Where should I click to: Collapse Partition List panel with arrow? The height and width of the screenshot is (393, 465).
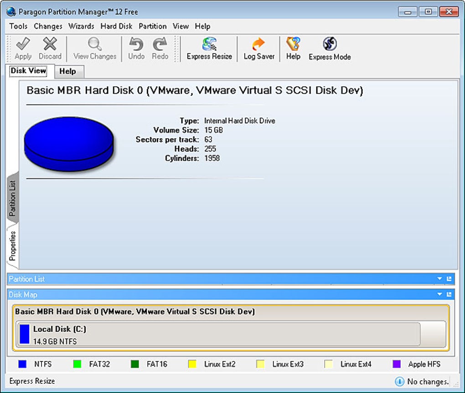(x=439, y=278)
